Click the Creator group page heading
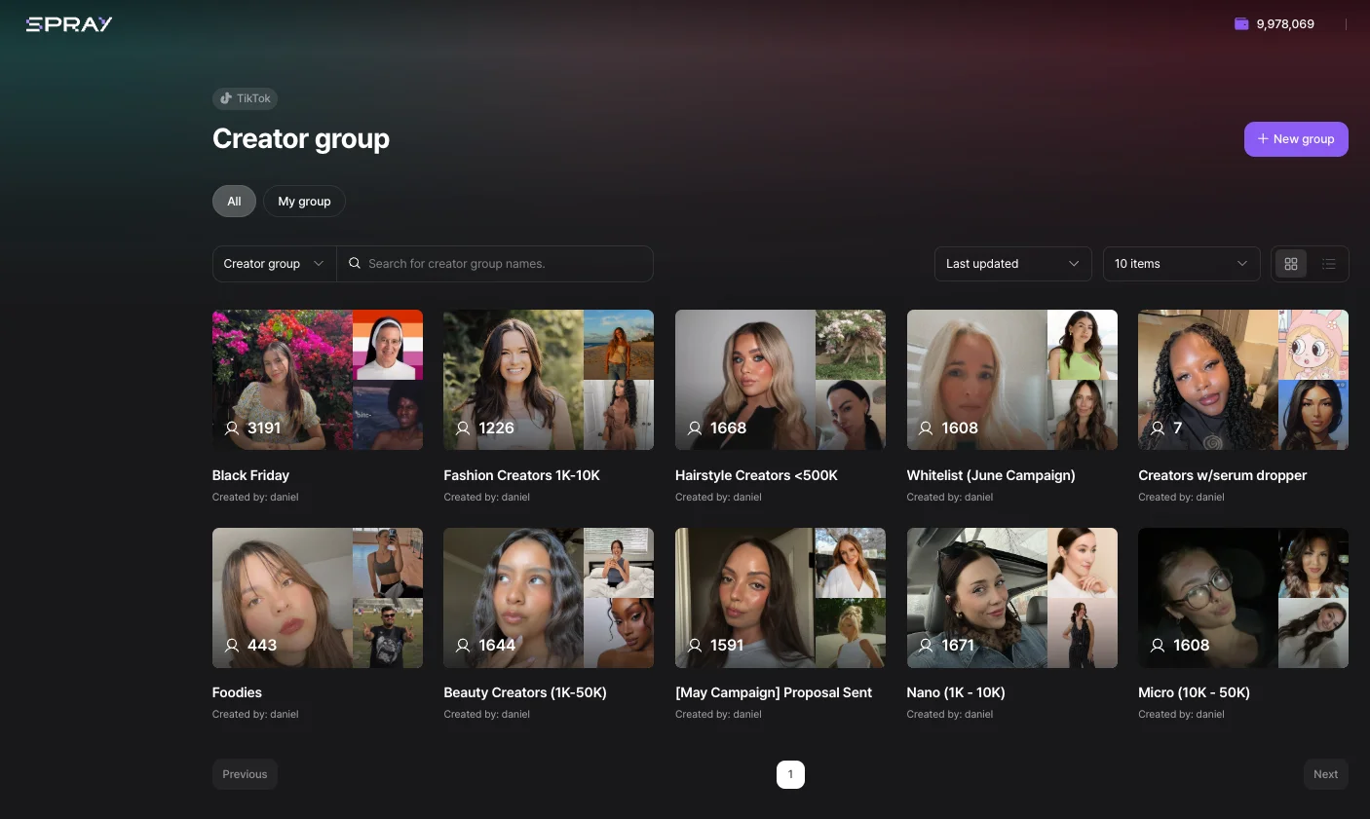This screenshot has width=1370, height=819. click(x=301, y=139)
